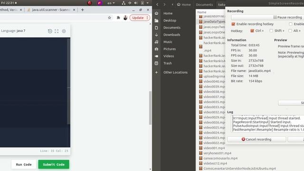The width and height of the screenshot is (304, 171).
Task: Click the bookmark star icon in Chrome
Action: tap(109, 18)
